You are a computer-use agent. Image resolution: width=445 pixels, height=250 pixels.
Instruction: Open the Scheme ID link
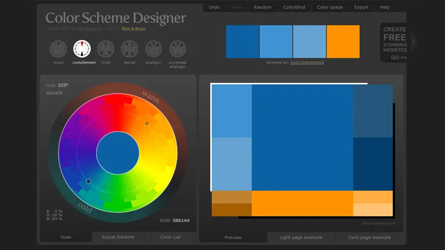(307, 62)
